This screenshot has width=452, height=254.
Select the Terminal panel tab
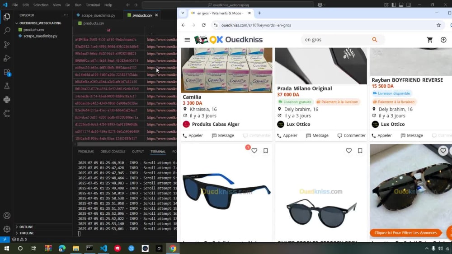click(x=158, y=152)
